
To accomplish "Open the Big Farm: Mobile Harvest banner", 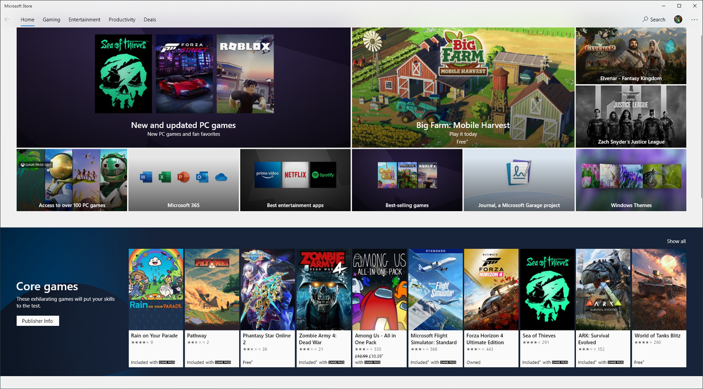I will click(x=462, y=88).
